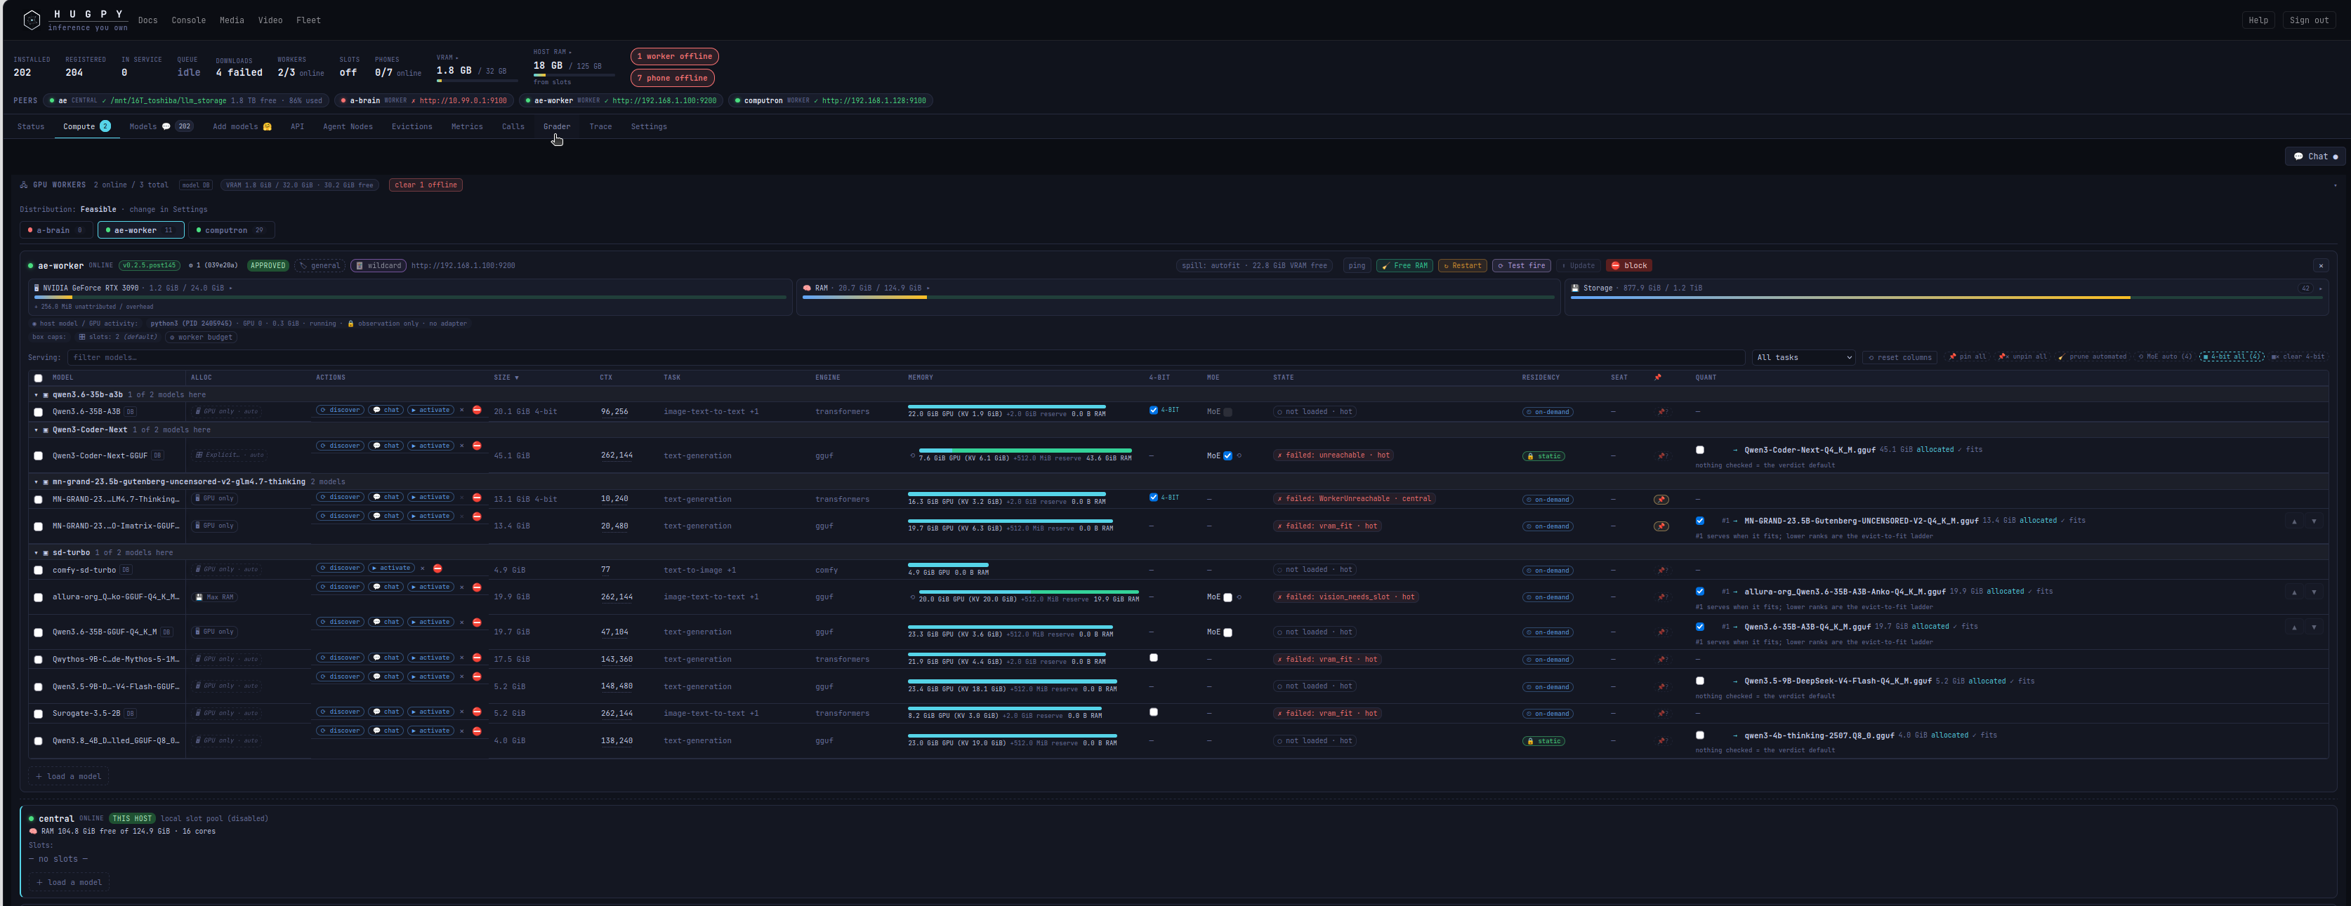
Task: Click clear 1 offline button
Action: pyautogui.click(x=426, y=185)
